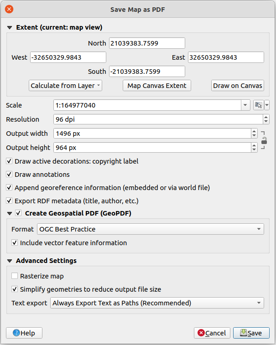Enable the Rasterize map checkbox
Viewport: 276px width, 345px height.
[15, 276]
